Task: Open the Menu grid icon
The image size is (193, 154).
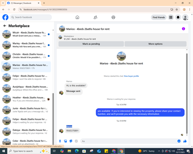Action: pyautogui.click(x=171, y=17)
